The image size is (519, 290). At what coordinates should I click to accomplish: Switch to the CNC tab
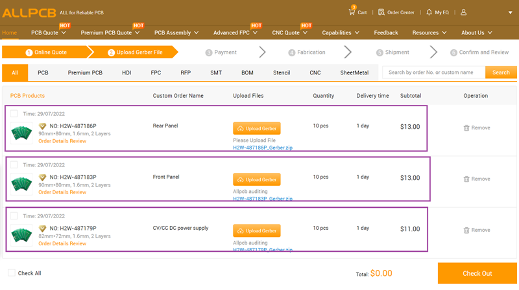[x=315, y=72]
